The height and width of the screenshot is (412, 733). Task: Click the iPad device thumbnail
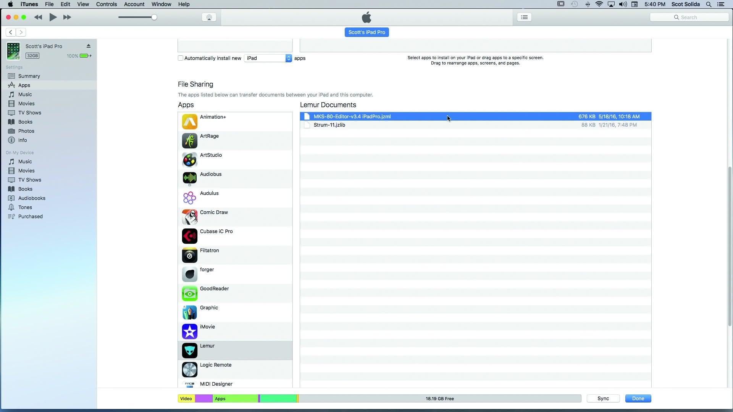point(13,51)
